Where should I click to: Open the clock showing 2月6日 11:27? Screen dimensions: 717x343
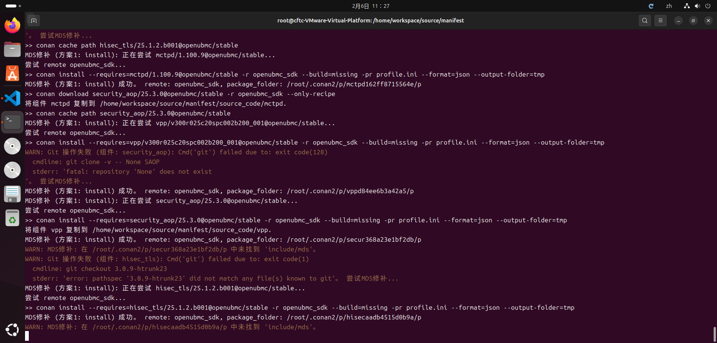point(370,6)
